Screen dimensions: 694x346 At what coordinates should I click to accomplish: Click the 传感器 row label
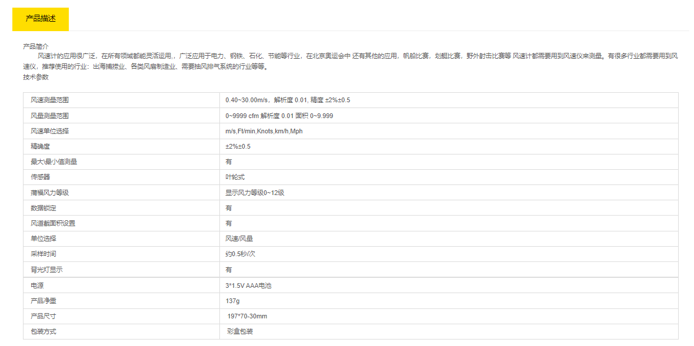click(41, 177)
